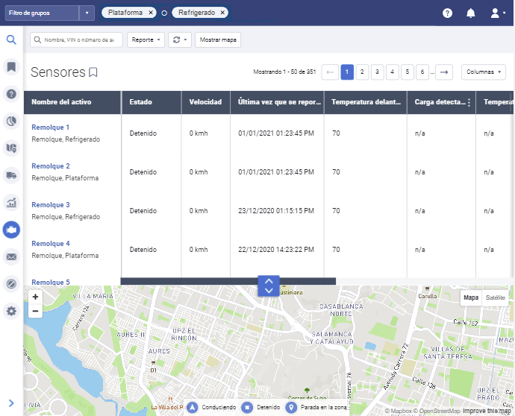Sort by Última vez que se reportó column
The width and height of the screenshot is (515, 416).
point(277,102)
